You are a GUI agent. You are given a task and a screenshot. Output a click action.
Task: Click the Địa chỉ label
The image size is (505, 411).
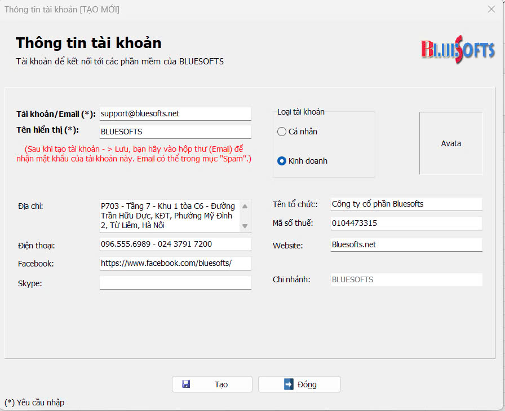coord(30,206)
